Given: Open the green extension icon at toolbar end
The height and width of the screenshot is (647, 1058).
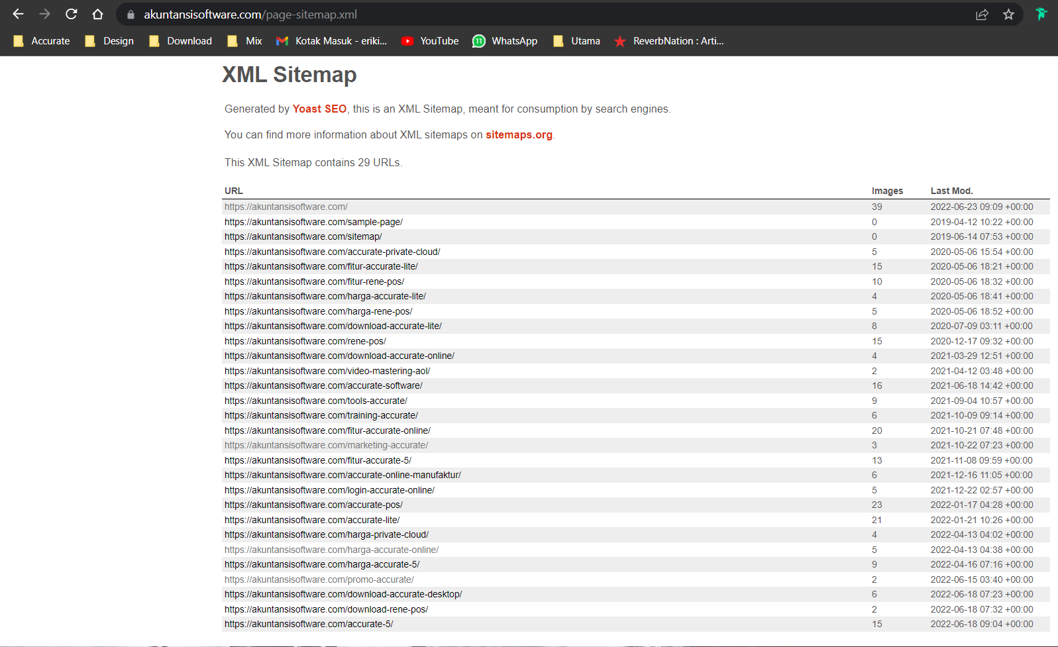Looking at the screenshot, I should click(x=1041, y=14).
